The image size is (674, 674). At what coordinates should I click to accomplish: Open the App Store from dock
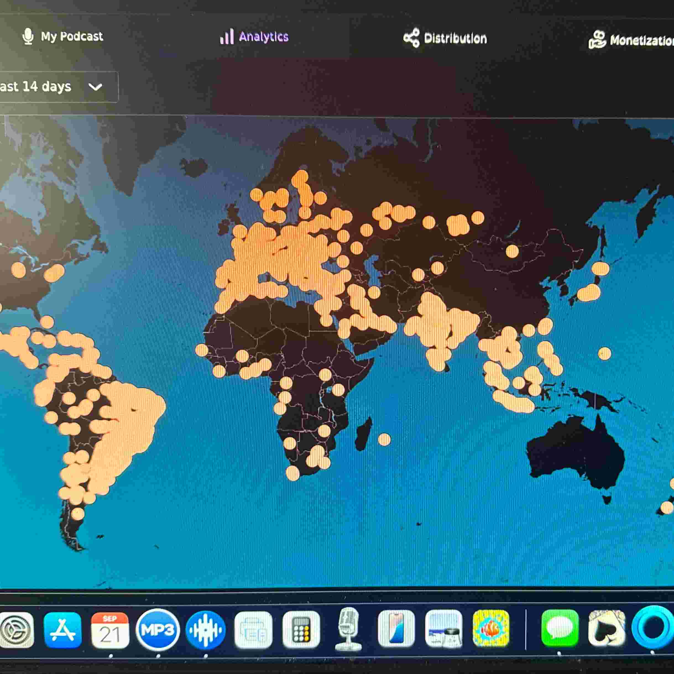point(62,630)
